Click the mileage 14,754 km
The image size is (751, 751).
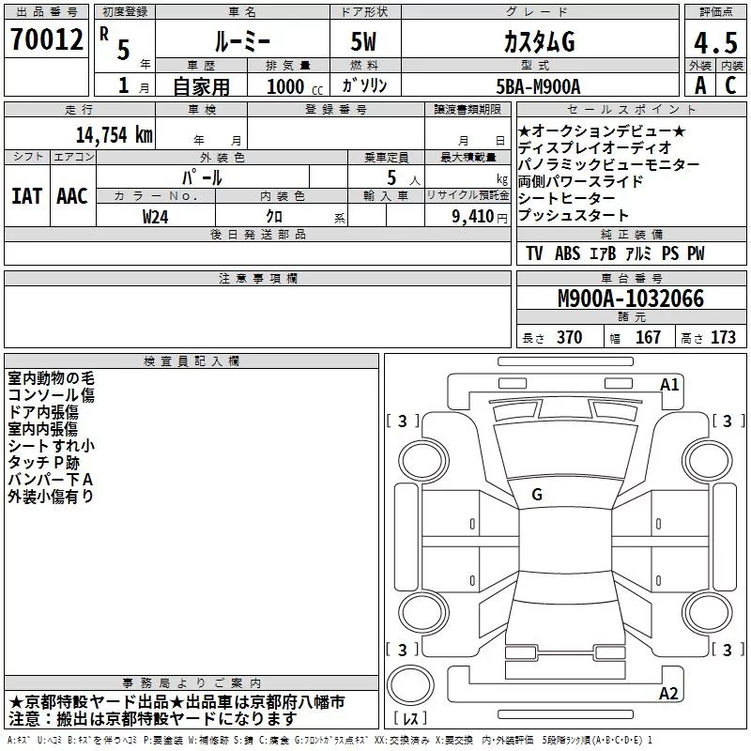click(115, 135)
